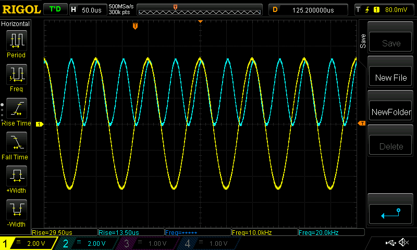The width and height of the screenshot is (417, 250).
Task: Select the -Width measurement icon
Action: [16, 209]
